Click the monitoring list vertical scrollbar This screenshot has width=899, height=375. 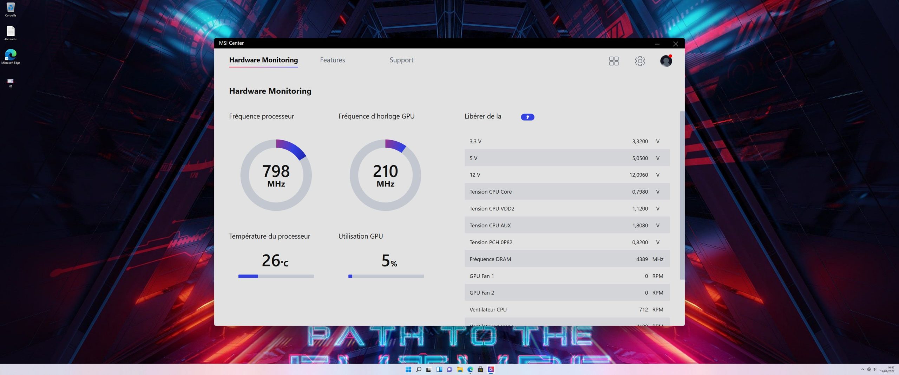click(682, 195)
